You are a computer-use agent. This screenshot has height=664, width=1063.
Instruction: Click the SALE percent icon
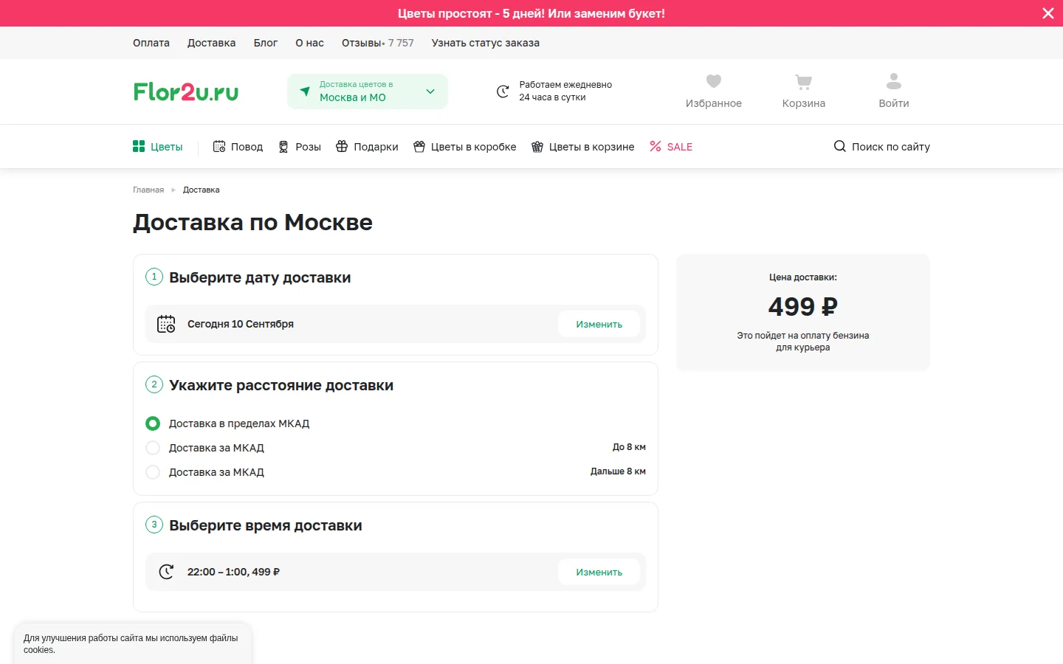point(656,146)
